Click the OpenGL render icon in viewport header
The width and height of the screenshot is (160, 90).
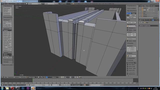[79, 77]
